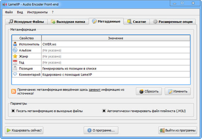
Task: Click the Сбросить button
Action: pos(149,91)
